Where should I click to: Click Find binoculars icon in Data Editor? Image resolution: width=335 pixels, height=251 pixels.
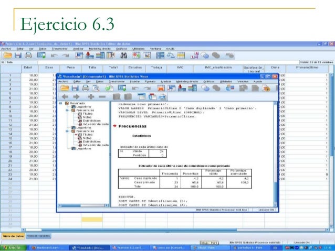124,56
